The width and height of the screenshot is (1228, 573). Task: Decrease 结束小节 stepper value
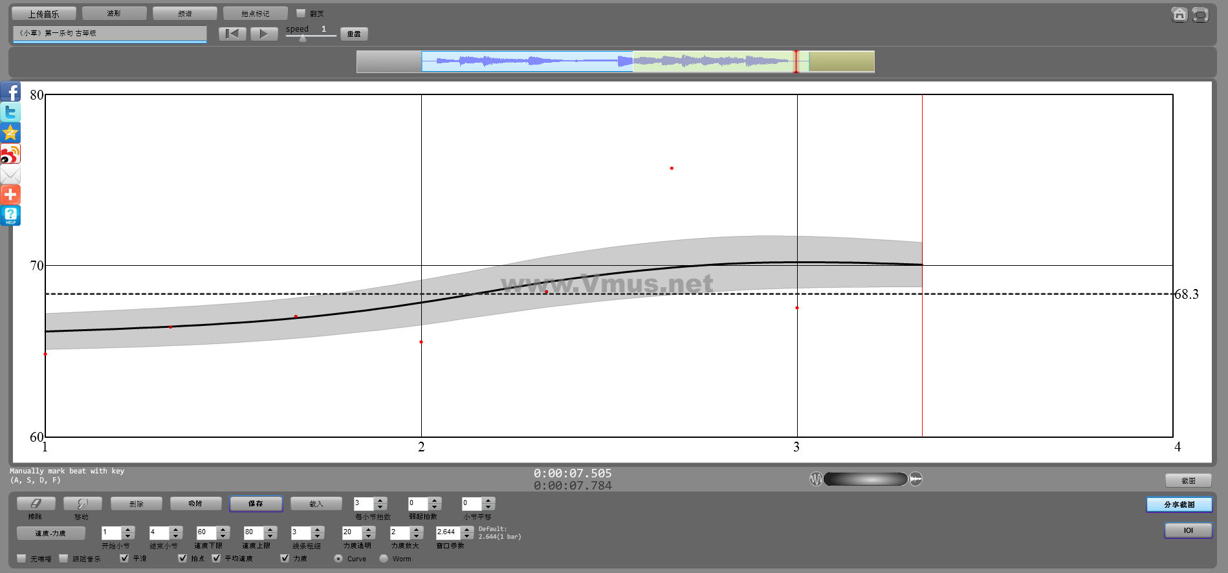[x=176, y=536]
